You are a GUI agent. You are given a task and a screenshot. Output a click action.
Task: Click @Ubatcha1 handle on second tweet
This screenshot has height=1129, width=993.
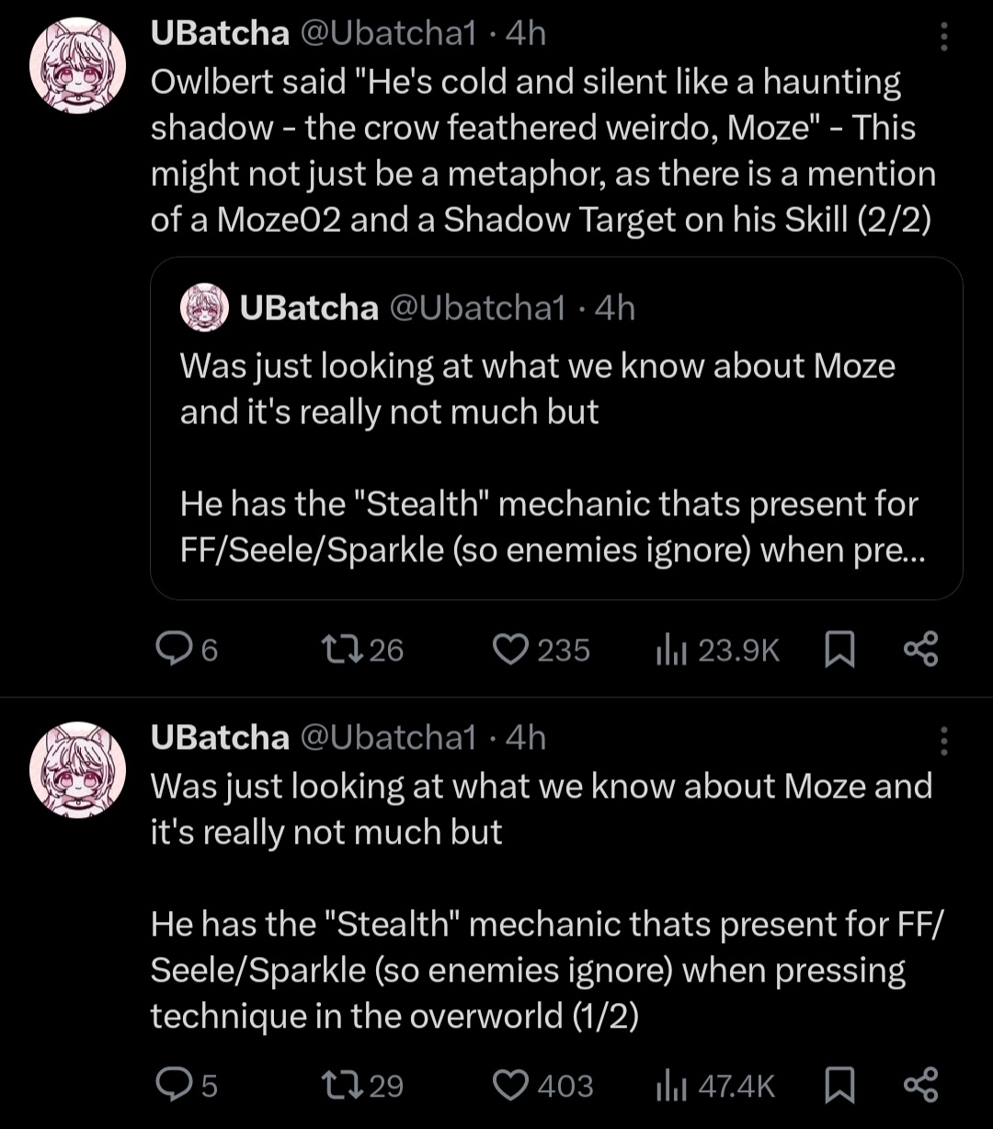(388, 737)
